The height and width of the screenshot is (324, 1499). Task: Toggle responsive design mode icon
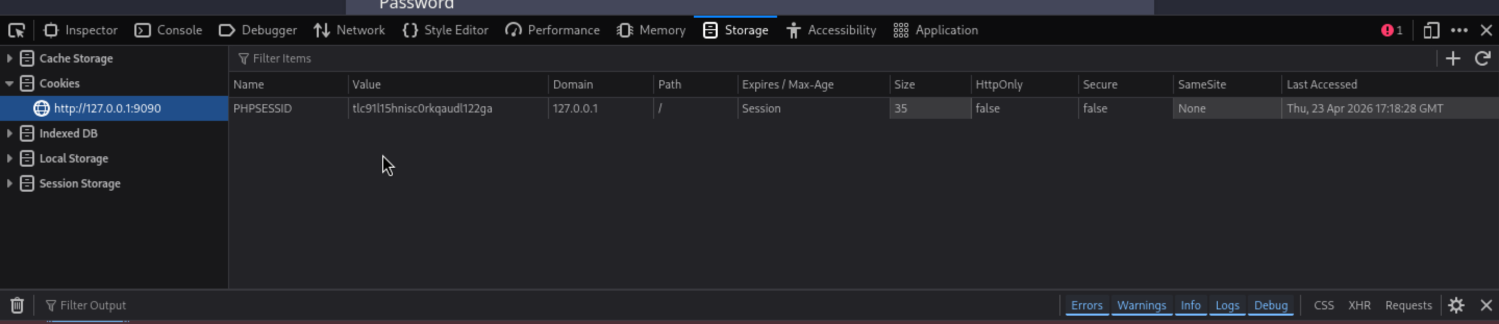[1431, 30]
